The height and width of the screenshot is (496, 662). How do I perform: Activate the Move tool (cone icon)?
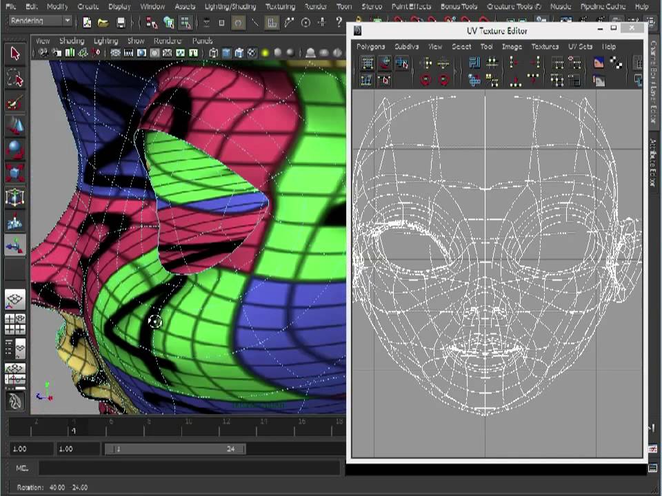coord(14,127)
